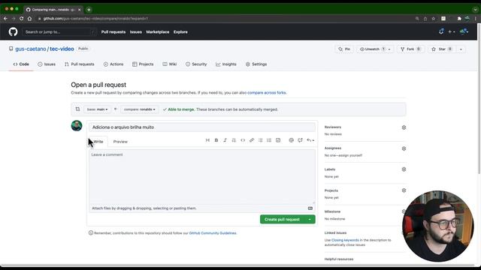Mention a user with @ icon
This screenshot has width=481, height=270.
point(291,140)
